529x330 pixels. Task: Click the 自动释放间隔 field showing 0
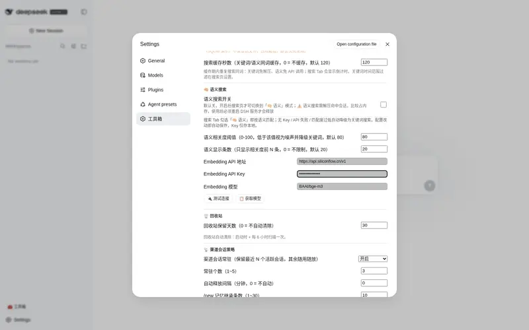374,283
